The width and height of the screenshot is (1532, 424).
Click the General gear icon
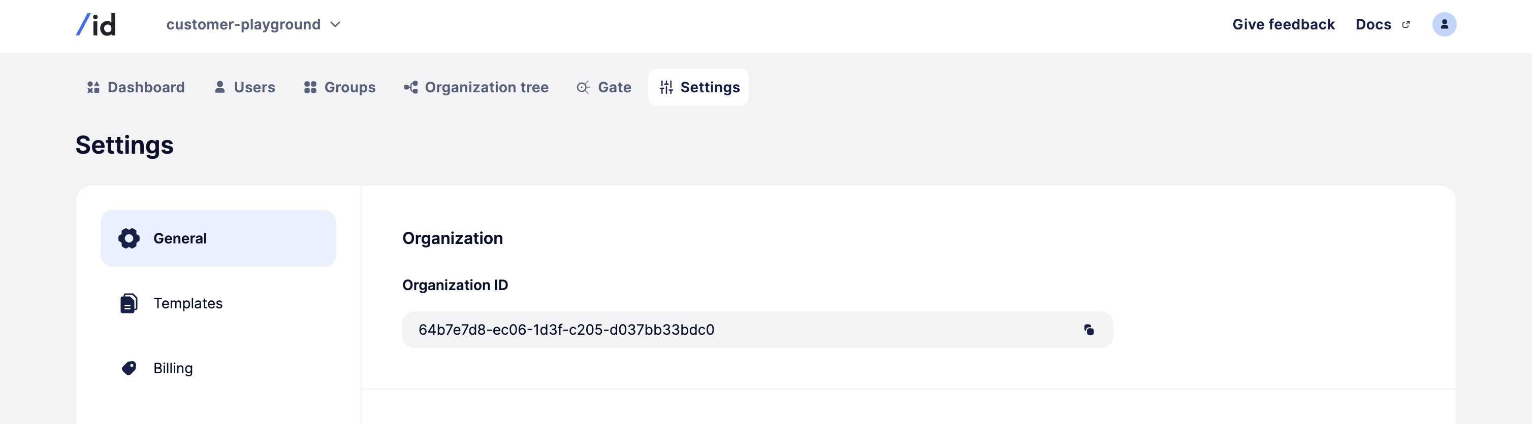(129, 238)
